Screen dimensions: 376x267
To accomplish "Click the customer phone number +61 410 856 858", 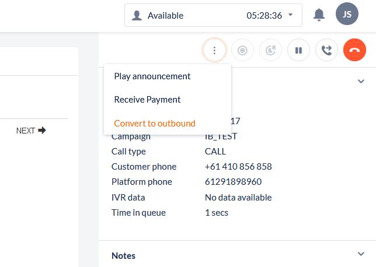I will (238, 167).
